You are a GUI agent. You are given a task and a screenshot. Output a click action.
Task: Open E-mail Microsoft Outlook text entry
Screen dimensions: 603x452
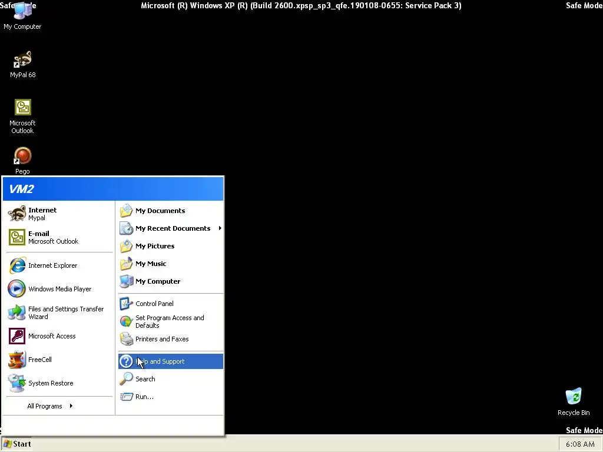53,237
